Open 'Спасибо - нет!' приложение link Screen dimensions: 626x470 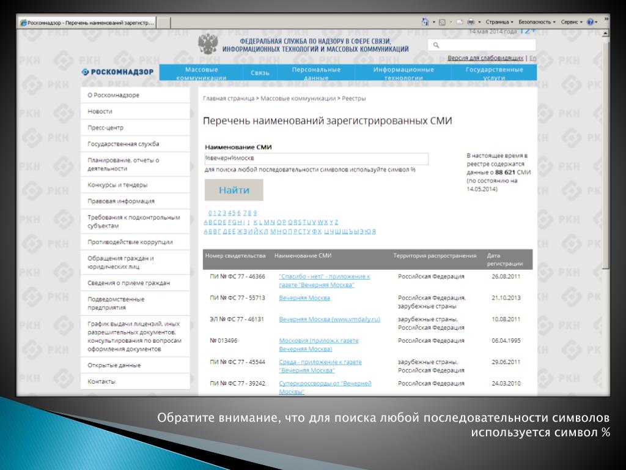pyautogui.click(x=325, y=280)
